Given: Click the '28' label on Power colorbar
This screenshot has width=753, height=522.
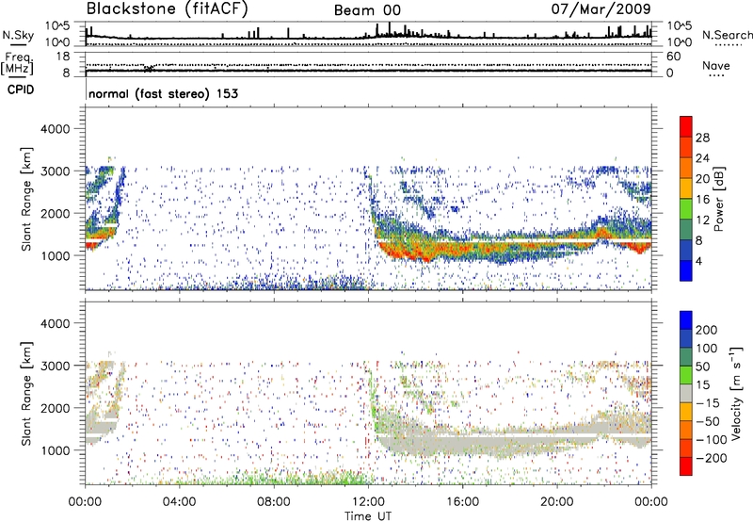Looking at the screenshot, I should click(702, 138).
